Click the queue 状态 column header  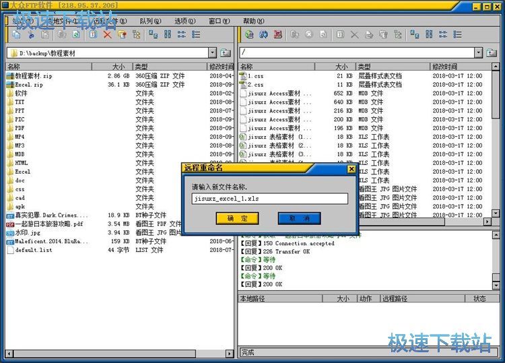[482, 298]
